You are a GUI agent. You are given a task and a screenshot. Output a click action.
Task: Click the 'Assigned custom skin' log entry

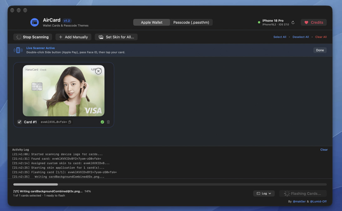pyautogui.click(x=60, y=163)
